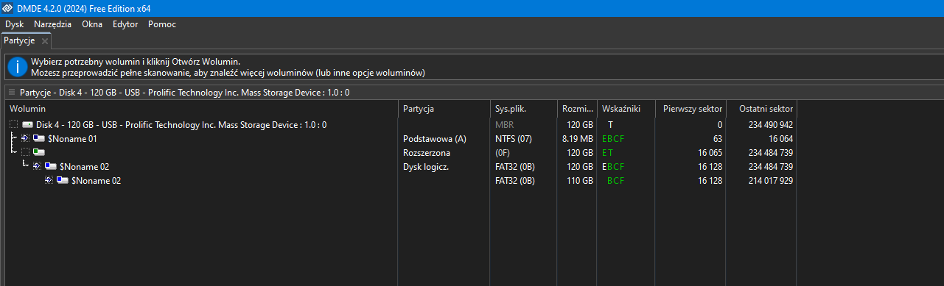Click the $Noname 01 volume icon
Viewport: 944px width, 286px height.
click(x=39, y=138)
